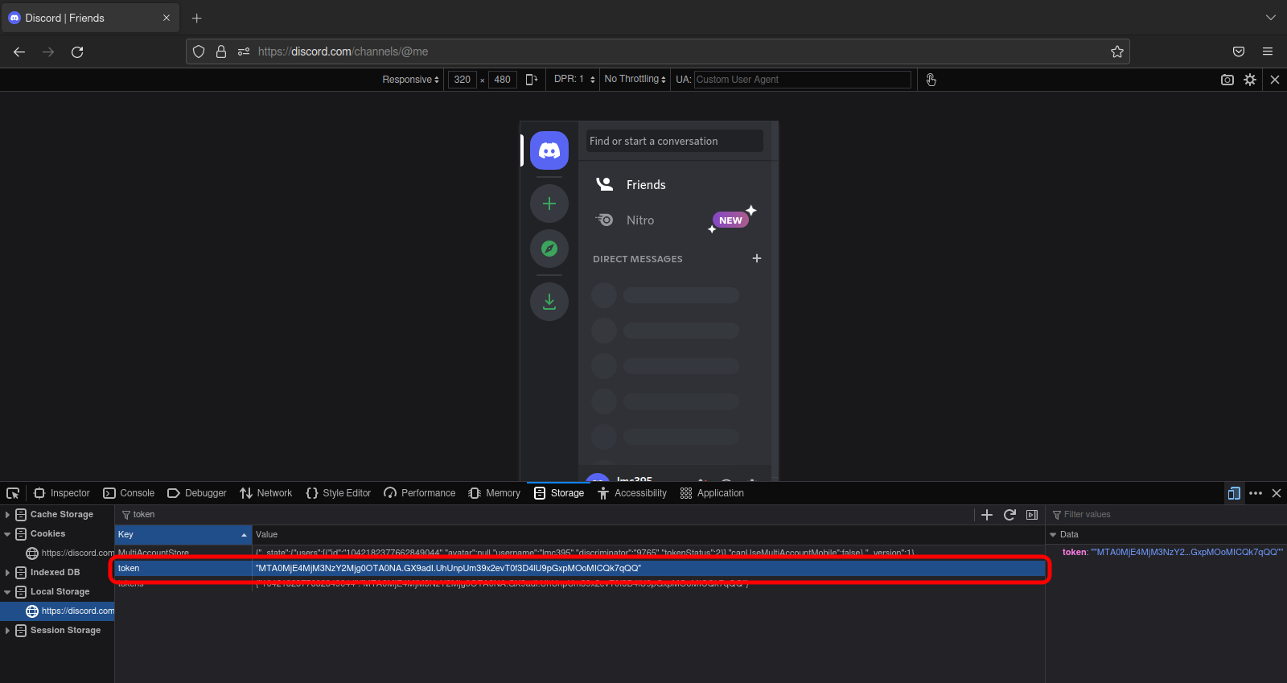Refresh the storage items list
This screenshot has height=683, width=1287.
coord(1009,515)
